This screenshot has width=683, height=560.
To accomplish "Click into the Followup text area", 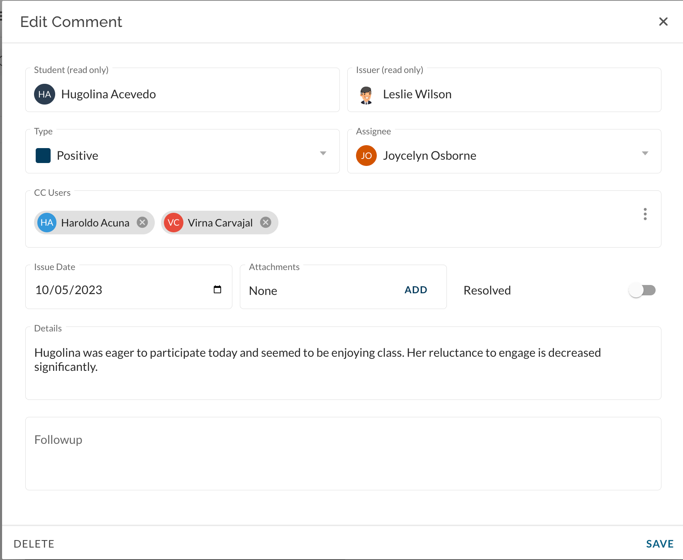I will [x=343, y=454].
